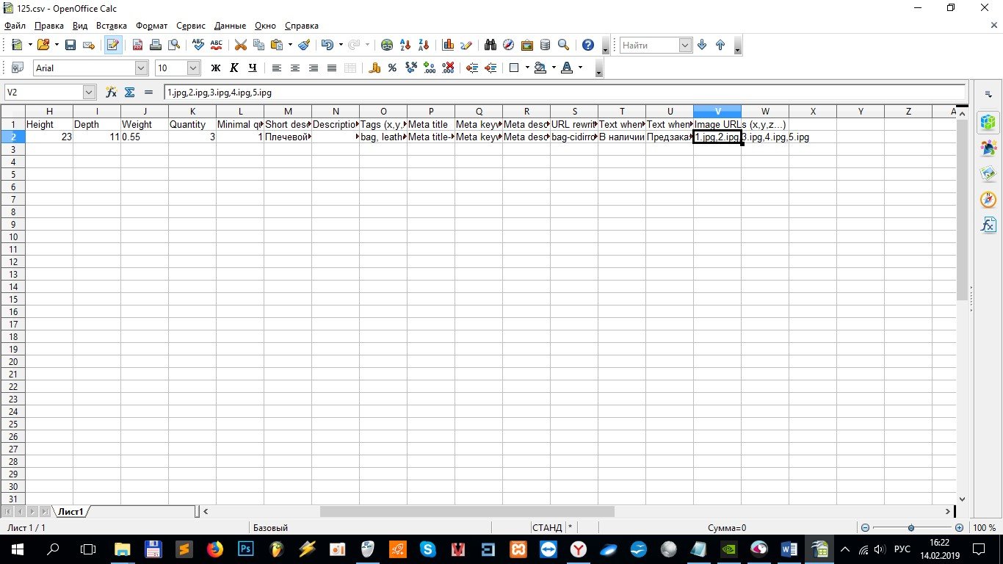Toggle italic formatting (К)
The image size is (1003, 564).
(234, 68)
